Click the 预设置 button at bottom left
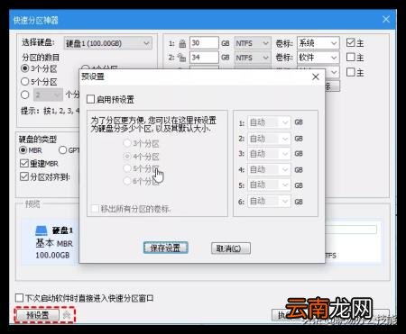Screen dimensions: 406x334 pos(38,315)
